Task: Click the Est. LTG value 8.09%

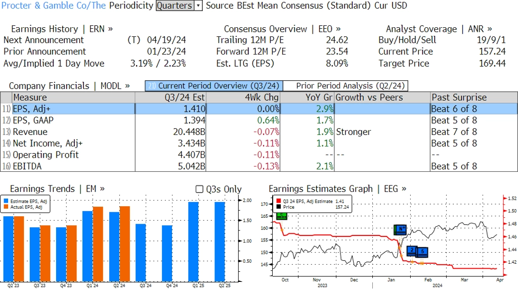Action: (337, 63)
